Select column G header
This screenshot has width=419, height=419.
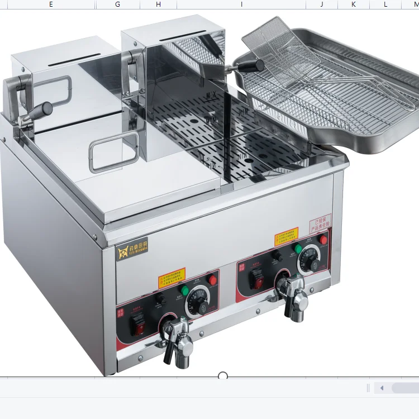coord(117,4)
